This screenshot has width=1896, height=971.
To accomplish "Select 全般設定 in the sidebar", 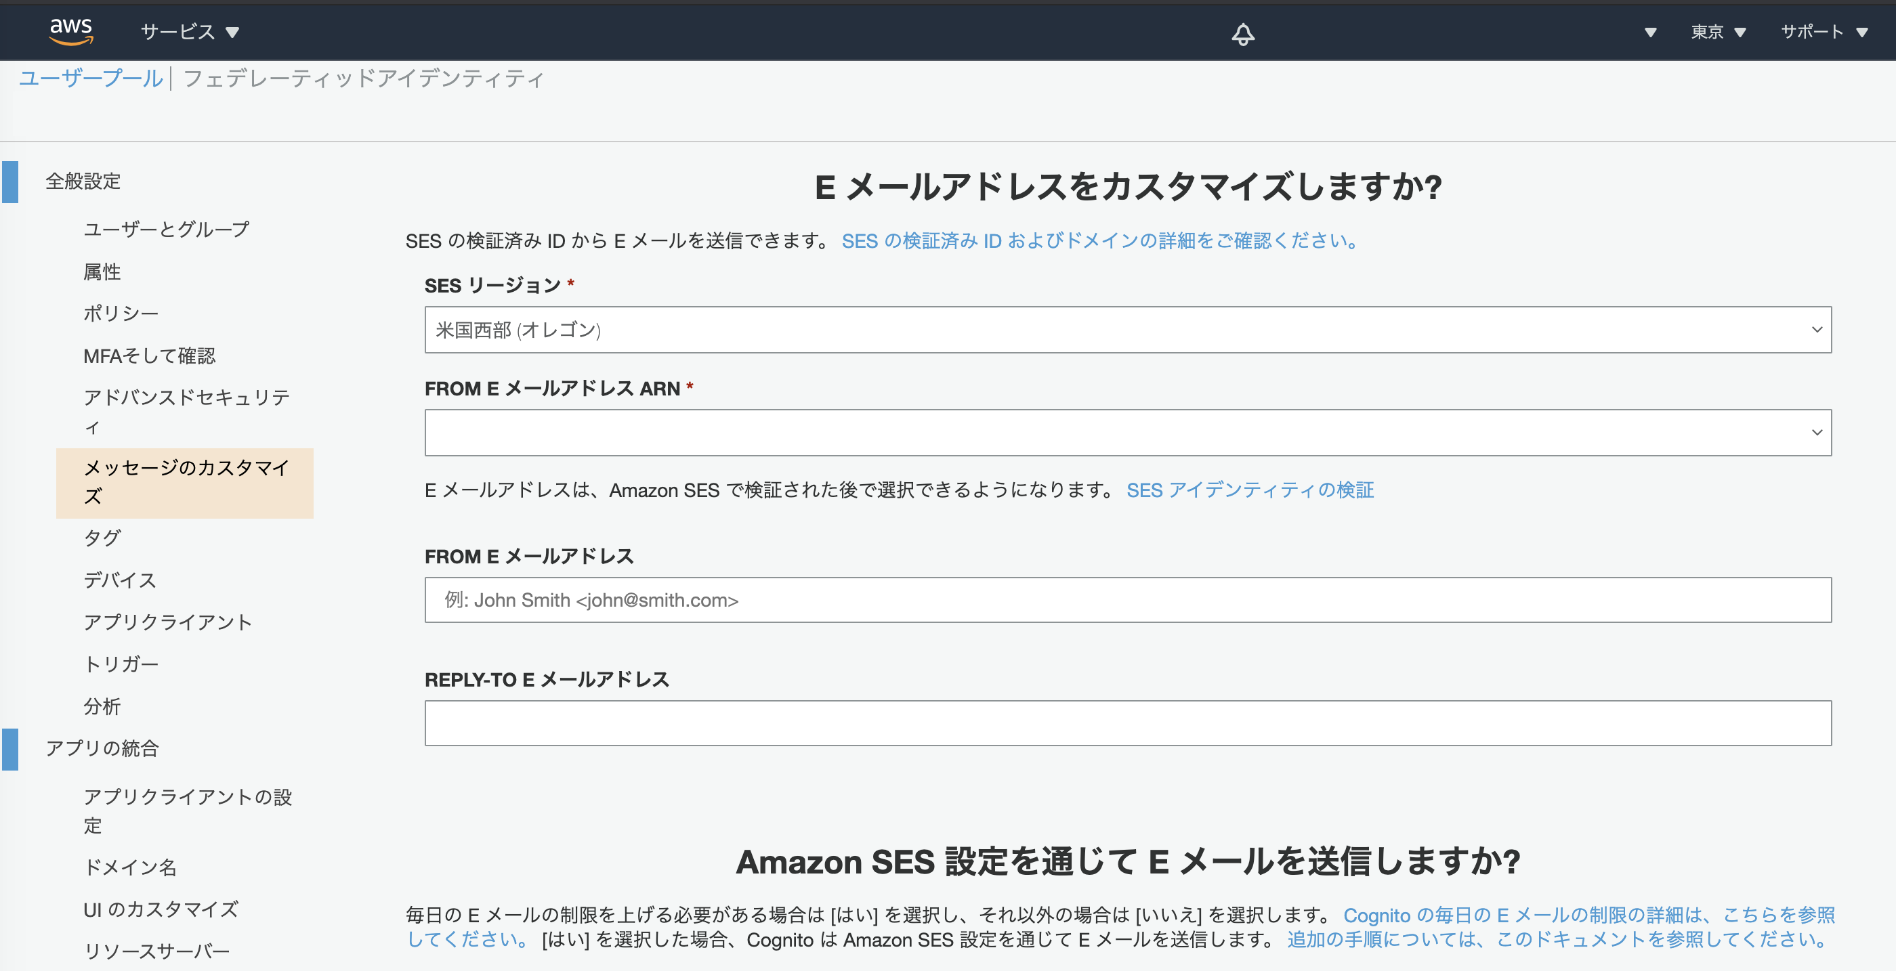I will click(x=83, y=181).
